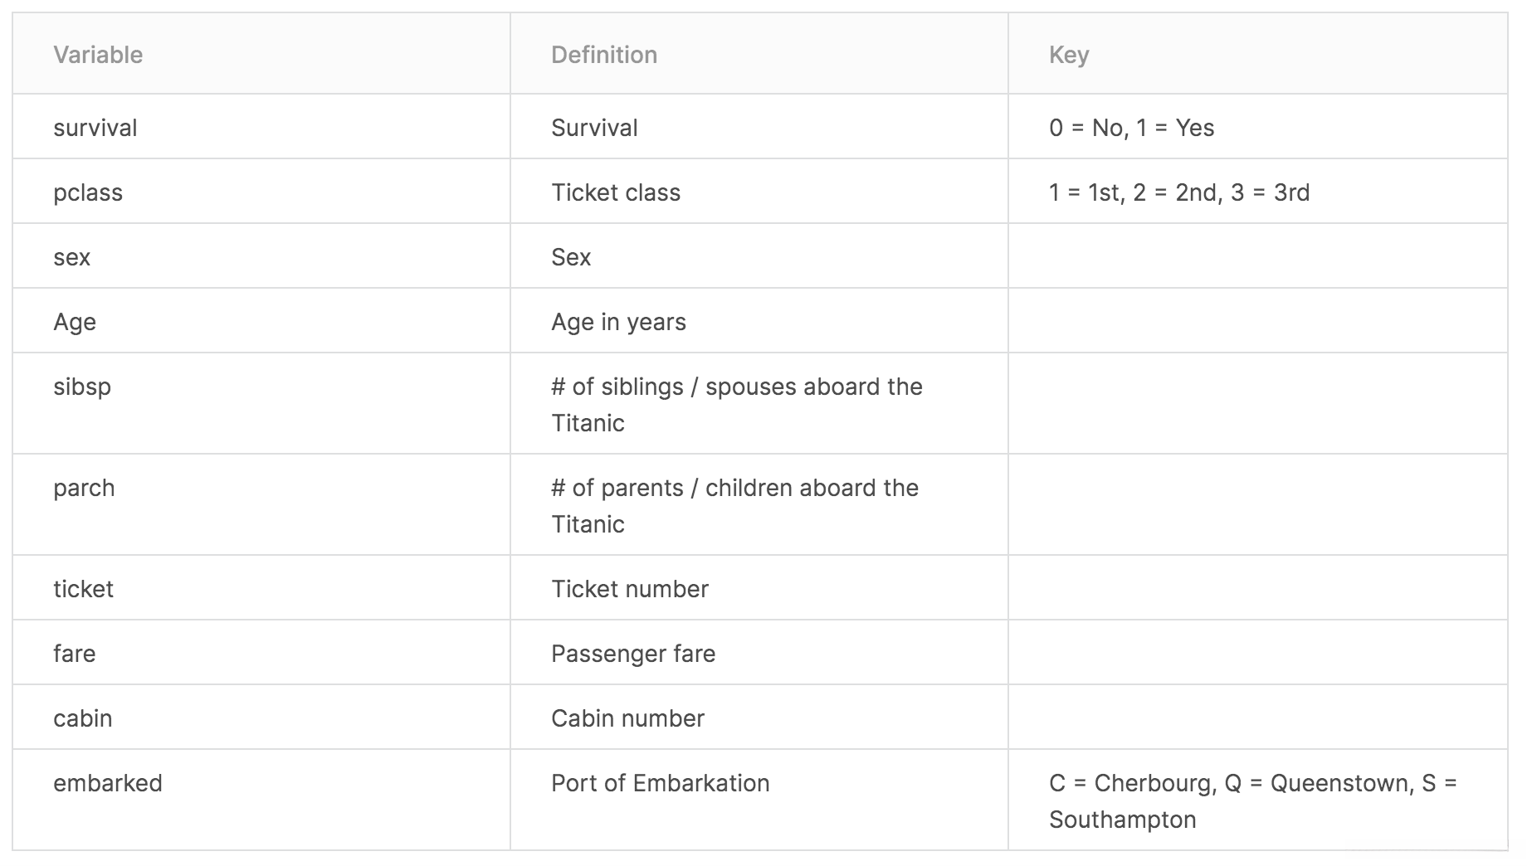The width and height of the screenshot is (1527, 866).
Task: Select the "embarked" variable cell
Action: pos(108,783)
